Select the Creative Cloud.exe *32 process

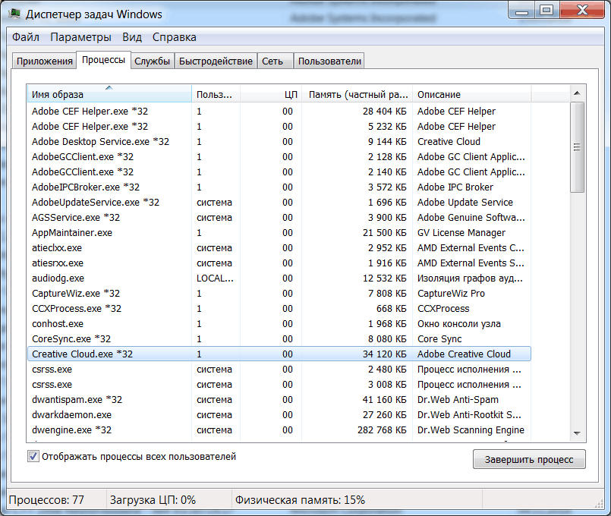279,354
